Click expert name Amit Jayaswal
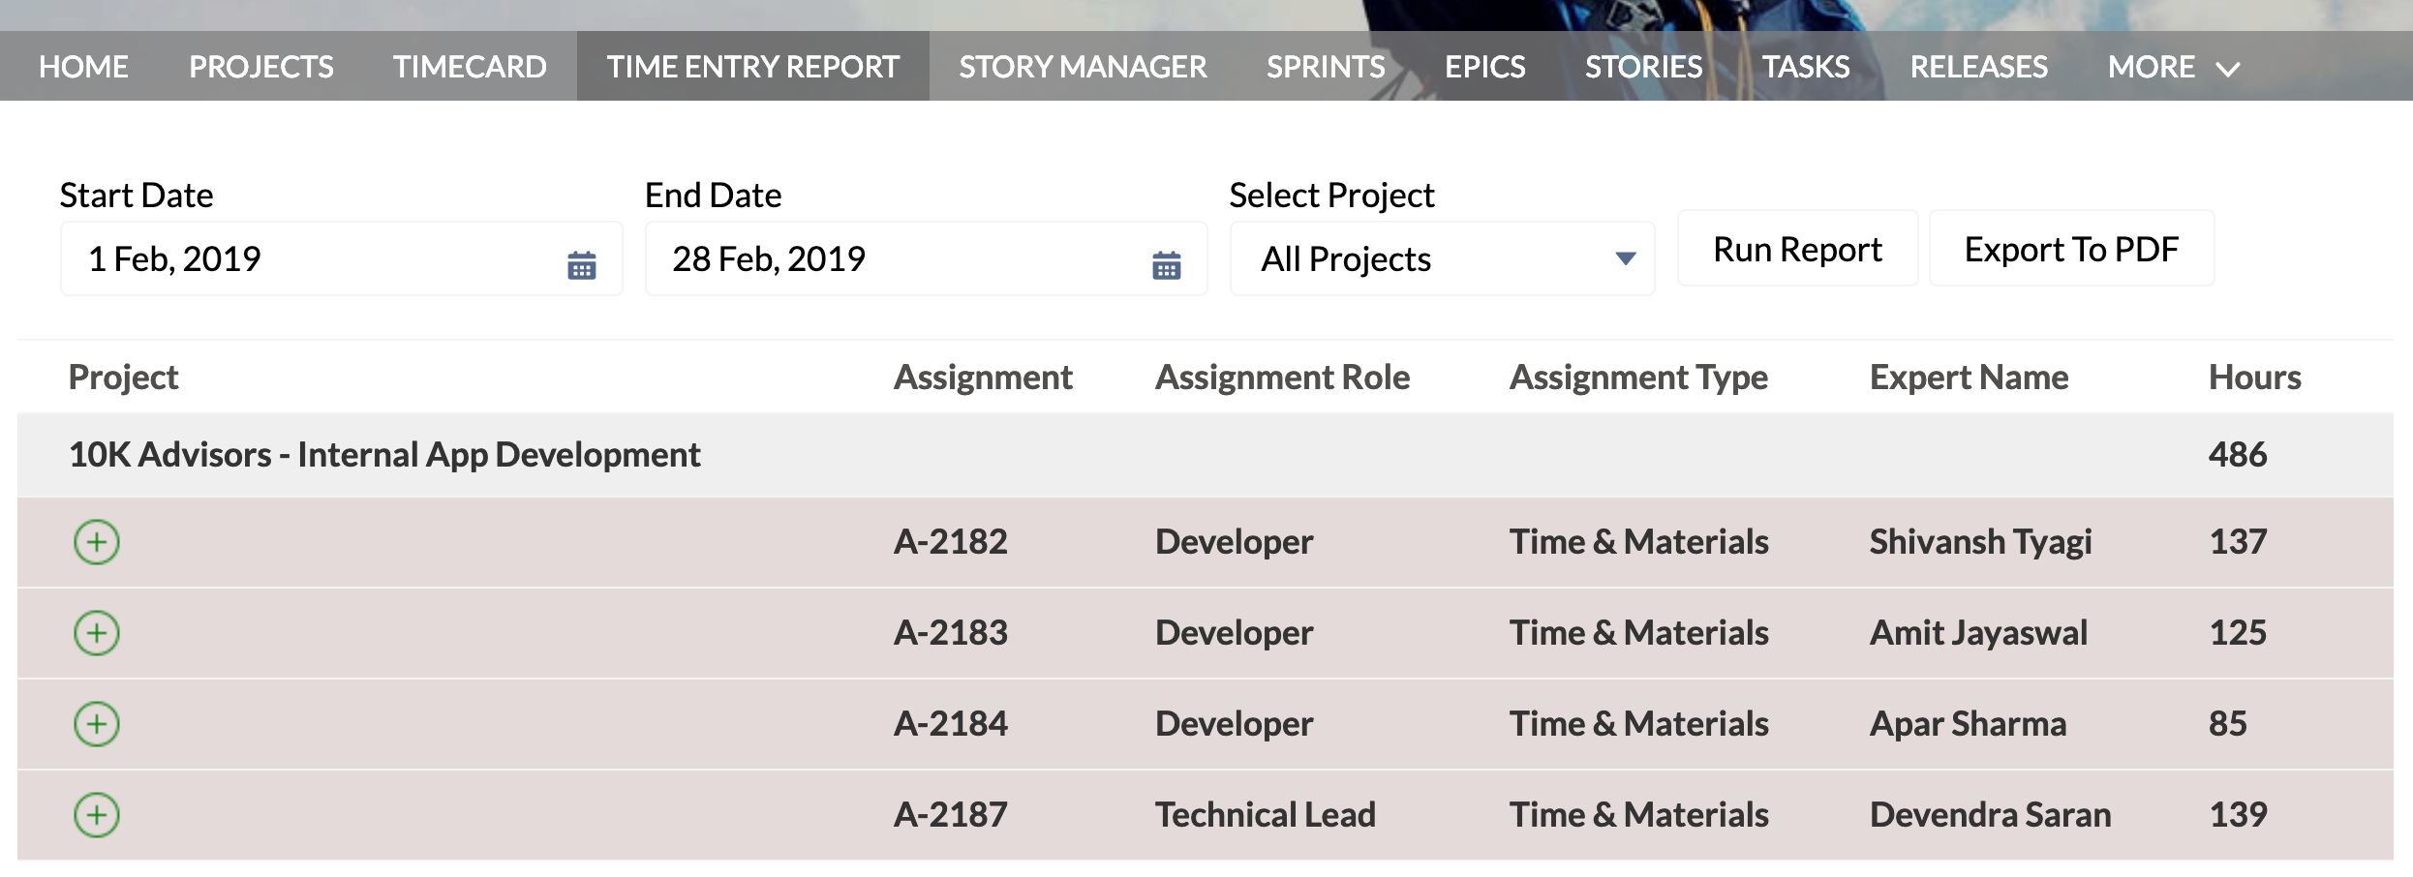The width and height of the screenshot is (2413, 877). (1978, 633)
